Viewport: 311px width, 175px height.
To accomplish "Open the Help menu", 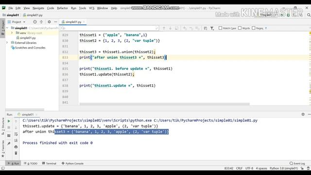I will [114, 8].
